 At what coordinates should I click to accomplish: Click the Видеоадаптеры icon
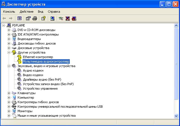coord(14,39)
